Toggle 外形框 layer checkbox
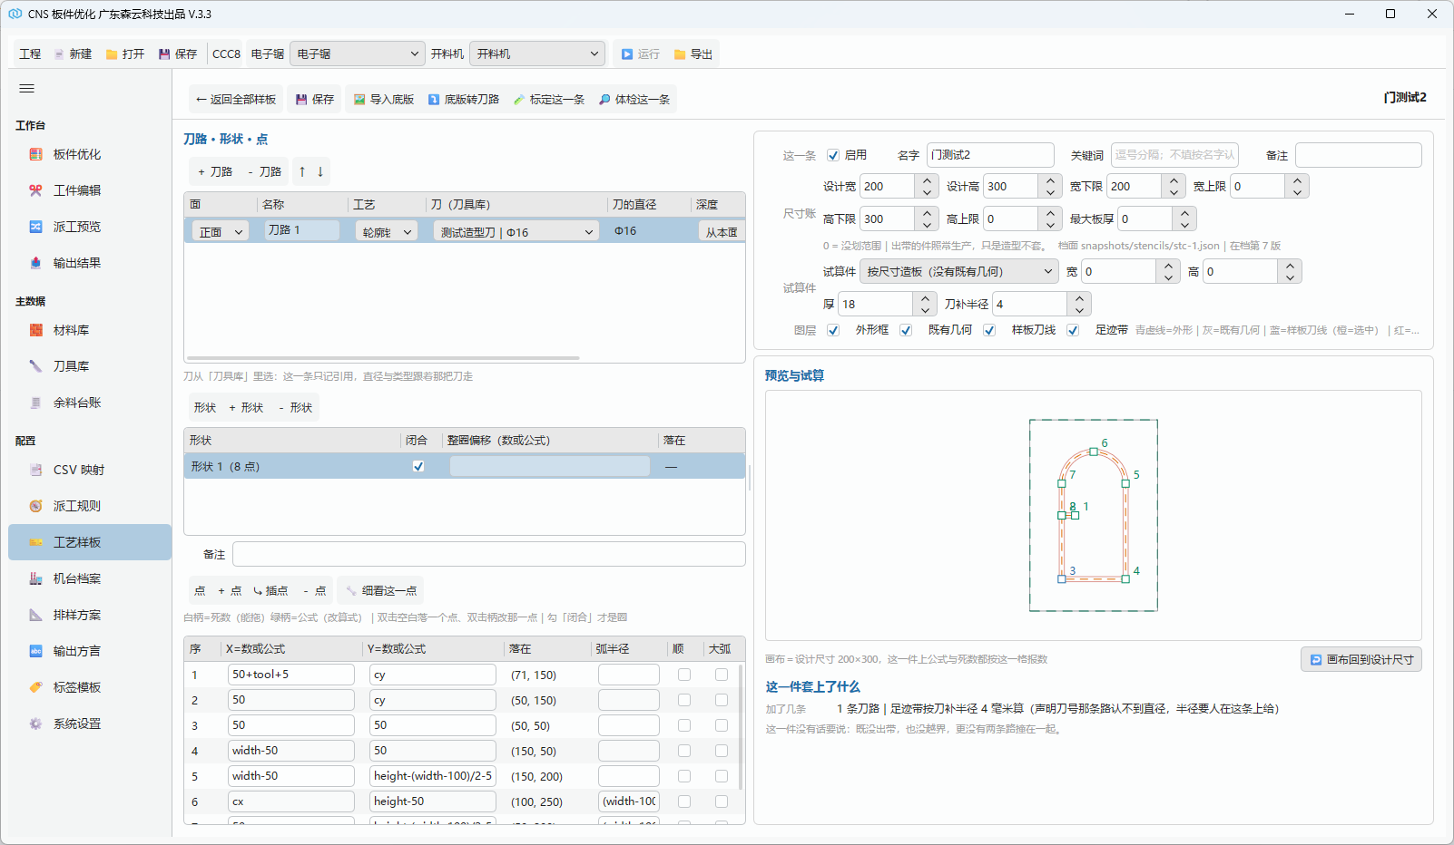Image resolution: width=1454 pixels, height=845 pixels. (833, 330)
